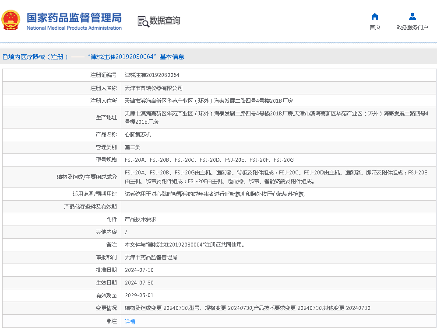Open the 首页 home link
Image resolution: width=437 pixels, height=330 pixels.
(375, 27)
